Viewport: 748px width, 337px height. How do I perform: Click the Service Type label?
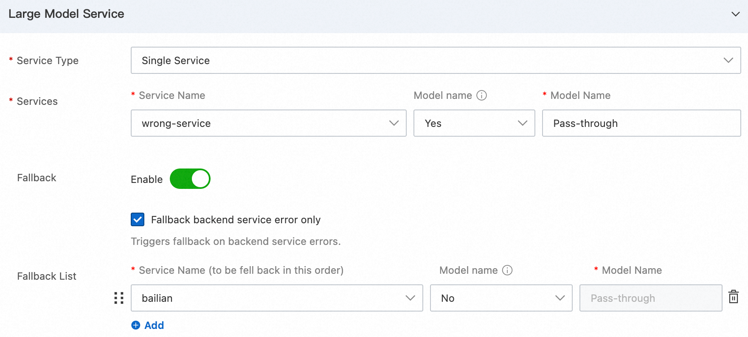pos(48,61)
